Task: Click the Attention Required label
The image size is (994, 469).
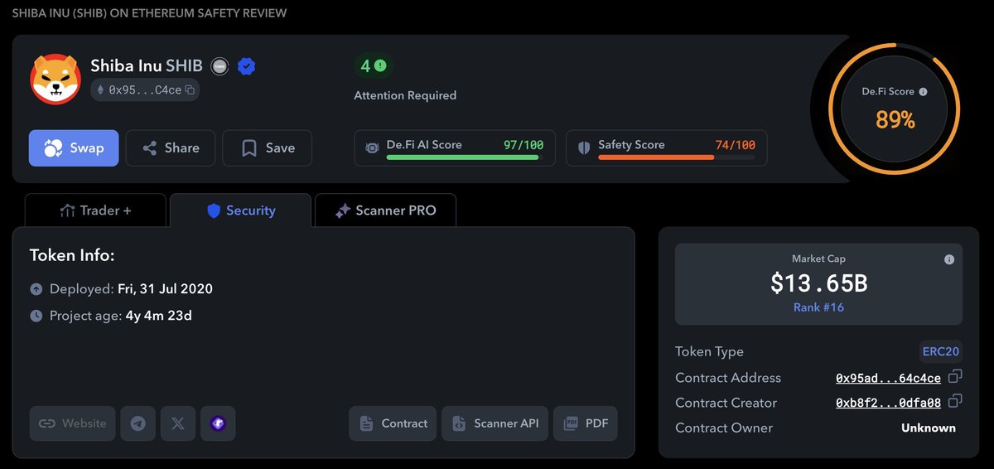Action: [405, 95]
